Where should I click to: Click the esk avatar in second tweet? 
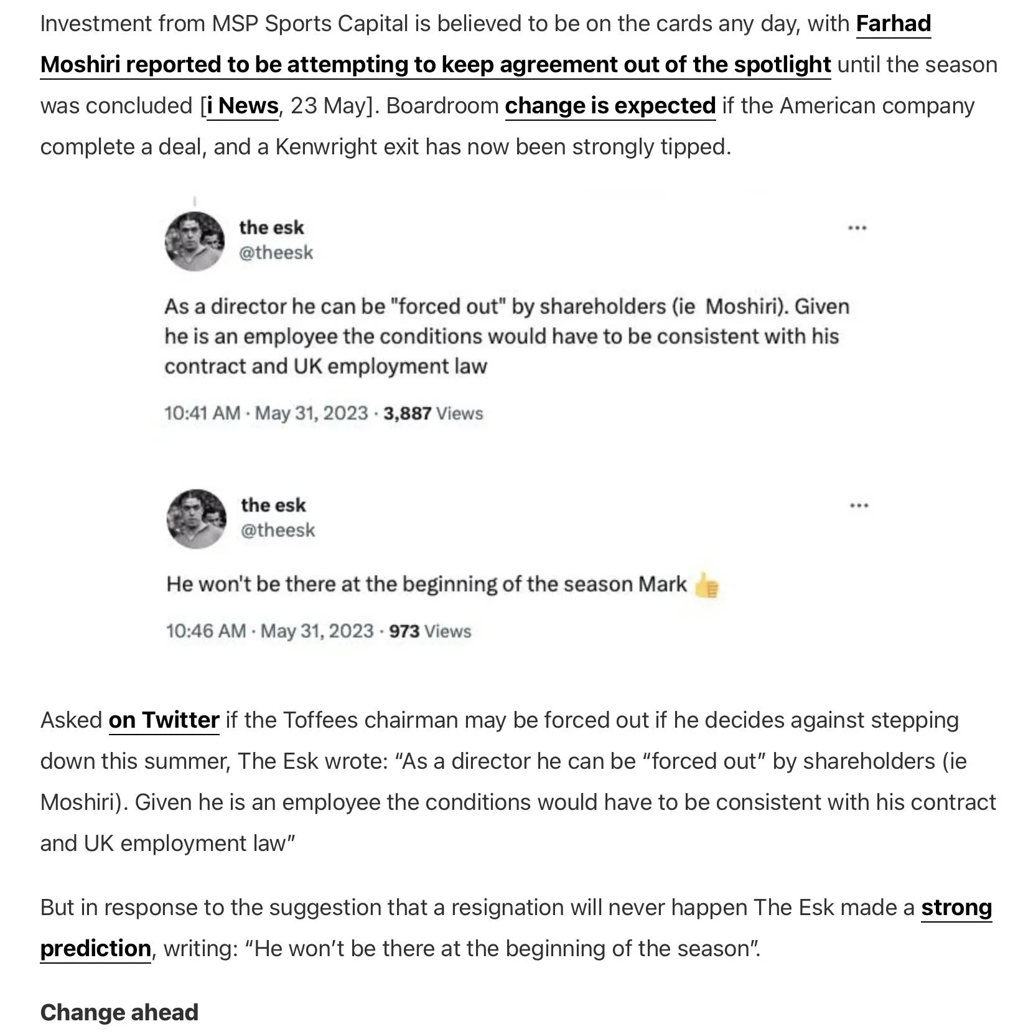pos(197,519)
